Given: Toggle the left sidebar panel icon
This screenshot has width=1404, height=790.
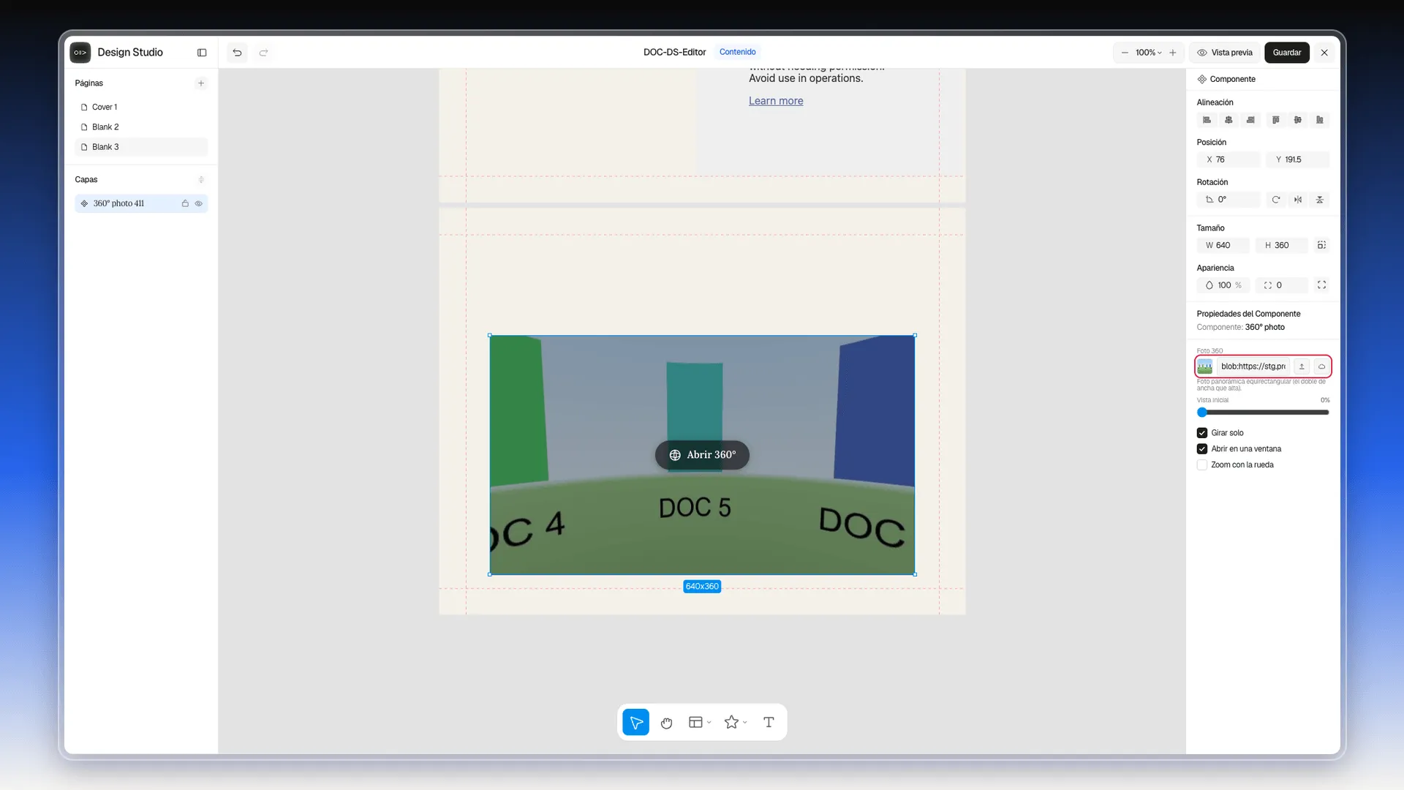Looking at the screenshot, I should point(202,53).
